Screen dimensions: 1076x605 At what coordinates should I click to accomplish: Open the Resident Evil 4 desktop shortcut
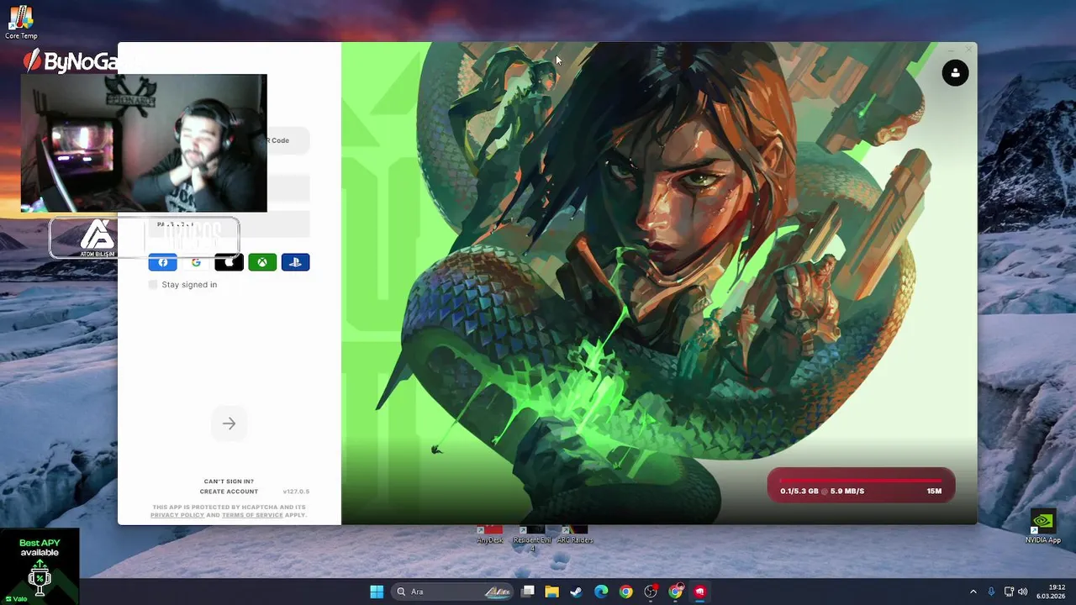point(531,538)
